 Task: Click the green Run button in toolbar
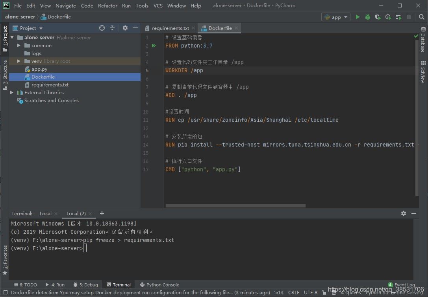358,17
